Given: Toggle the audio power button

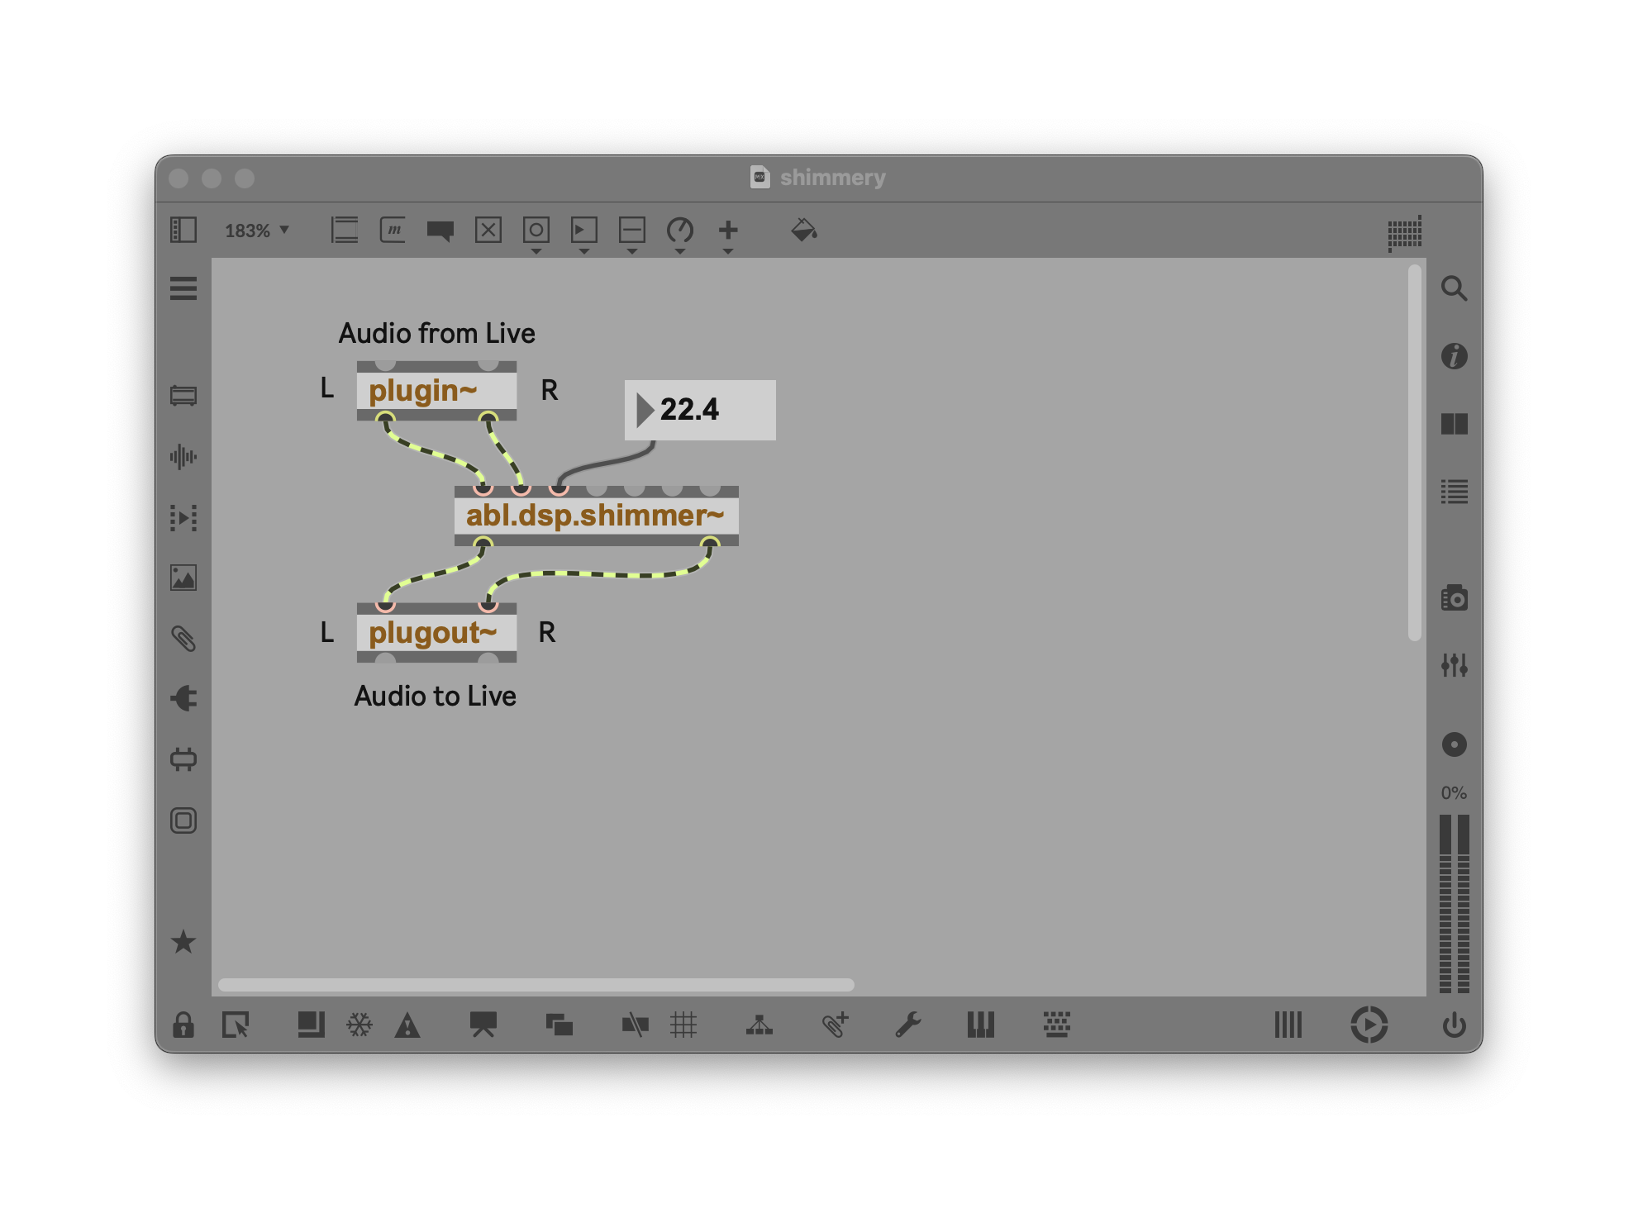Looking at the screenshot, I should tap(1454, 1025).
